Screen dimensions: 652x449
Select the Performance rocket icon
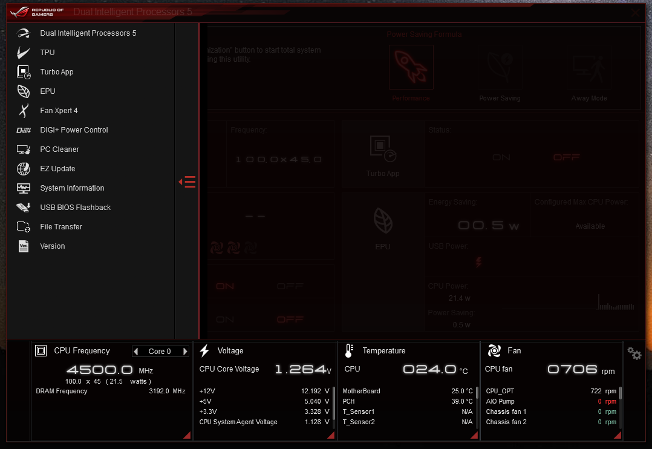point(411,67)
